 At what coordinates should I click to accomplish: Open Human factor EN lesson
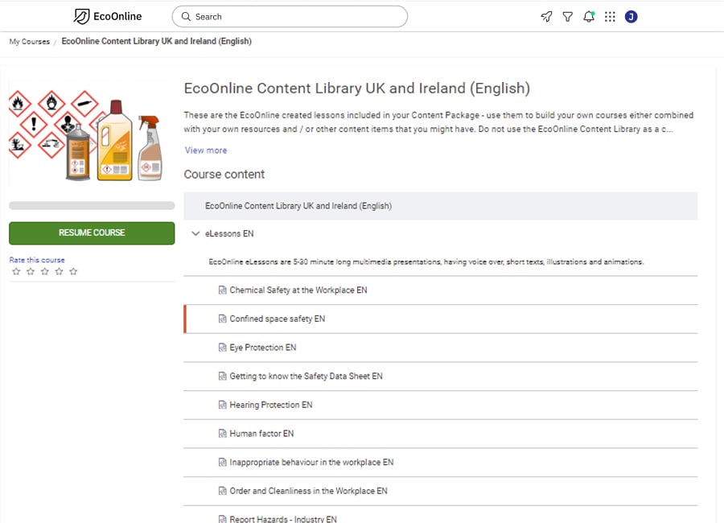coord(261,434)
